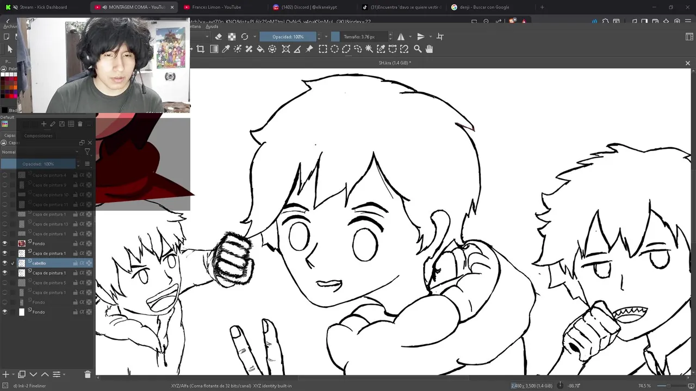Show the Capa de pintura 9 layer
This screenshot has width=696, height=391.
(x=5, y=185)
